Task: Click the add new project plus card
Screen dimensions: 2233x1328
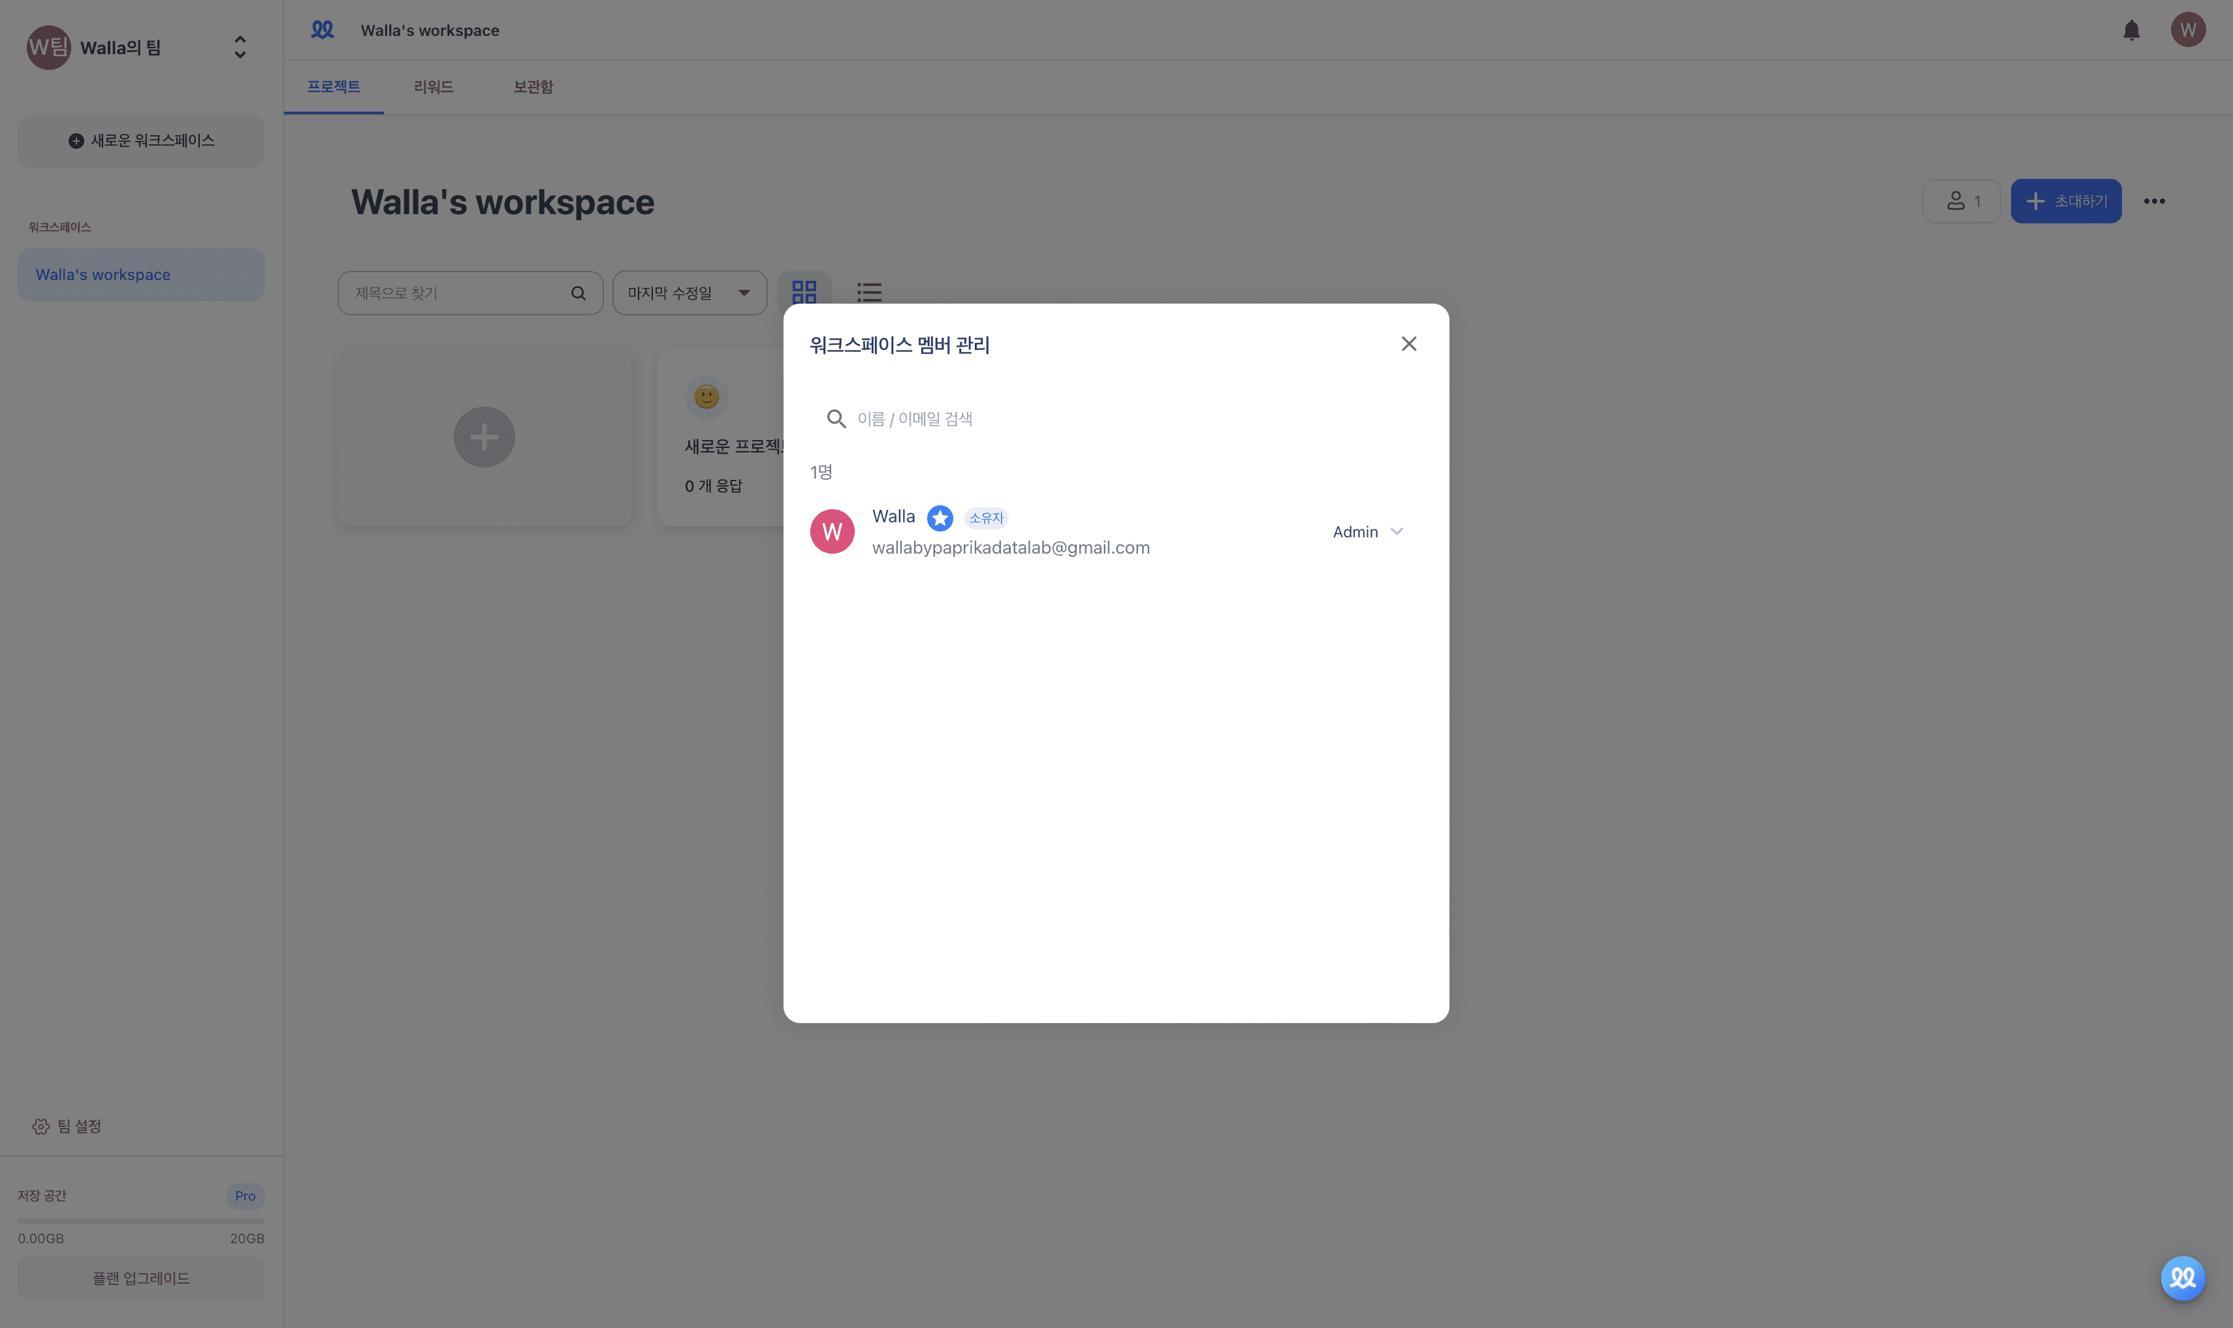Action: click(484, 437)
